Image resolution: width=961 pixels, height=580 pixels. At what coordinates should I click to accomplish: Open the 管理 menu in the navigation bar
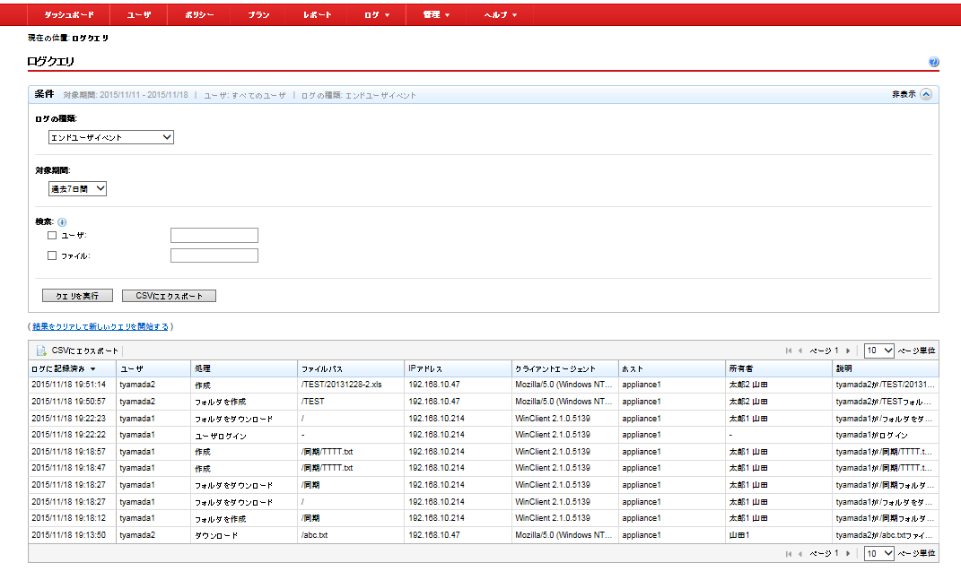point(436,15)
